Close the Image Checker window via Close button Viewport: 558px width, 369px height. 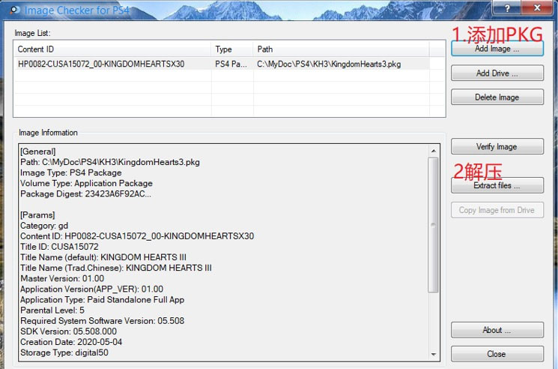(497, 354)
